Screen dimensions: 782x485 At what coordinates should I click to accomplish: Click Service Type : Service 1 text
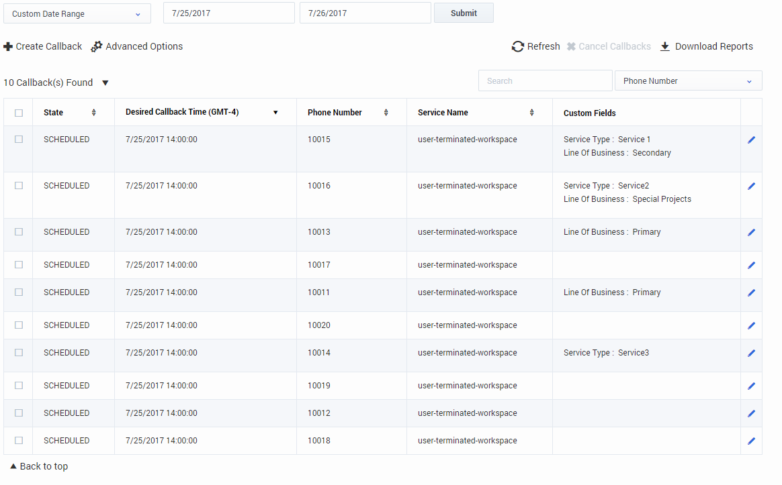coord(607,140)
